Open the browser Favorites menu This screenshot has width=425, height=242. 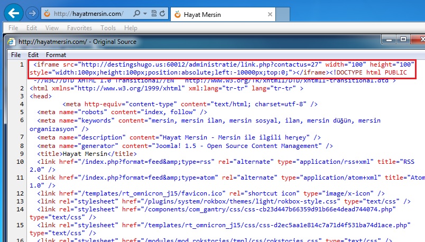coord(79,28)
